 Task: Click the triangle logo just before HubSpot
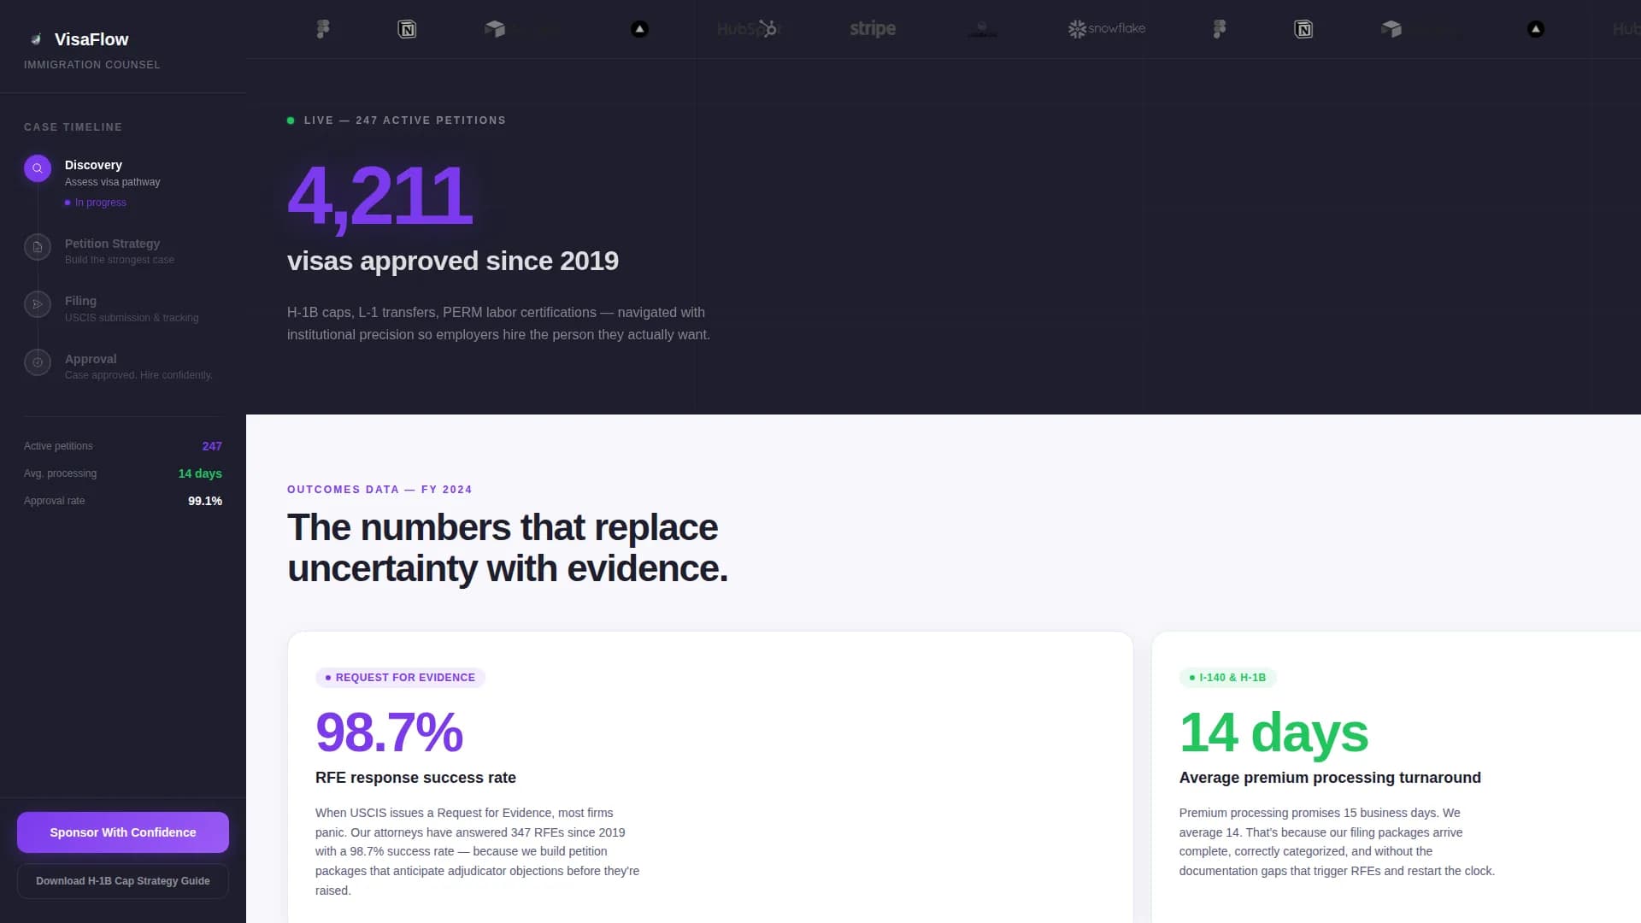(639, 29)
